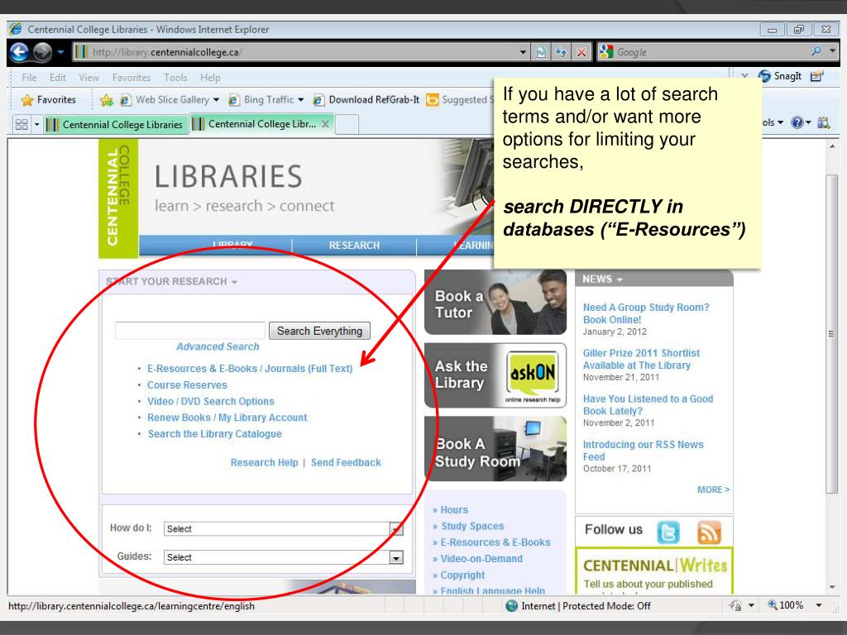Click the browser Forward arrow button

(x=43, y=52)
